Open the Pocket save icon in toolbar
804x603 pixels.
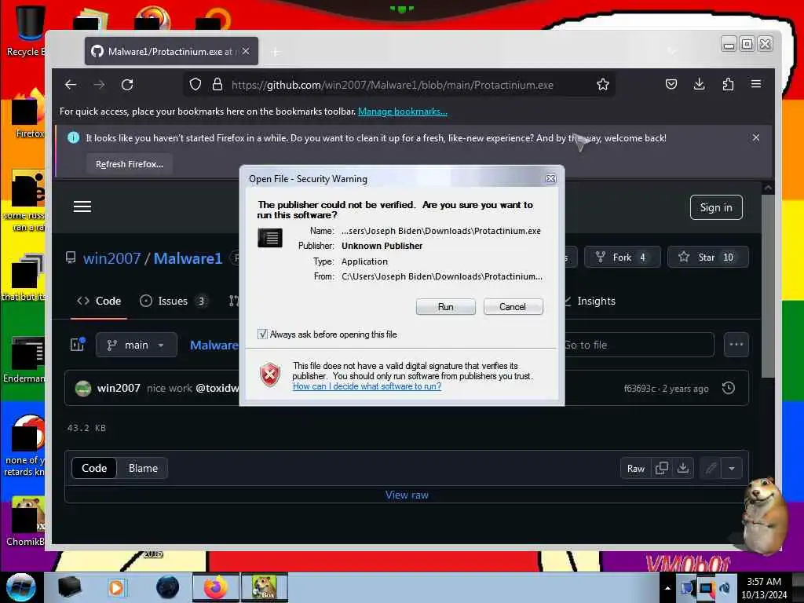tap(671, 84)
